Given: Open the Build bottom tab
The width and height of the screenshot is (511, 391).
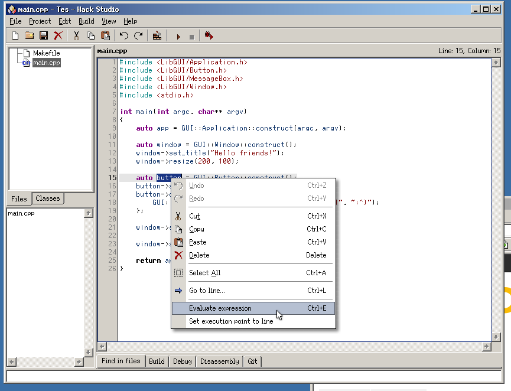Looking at the screenshot, I should click(157, 361).
